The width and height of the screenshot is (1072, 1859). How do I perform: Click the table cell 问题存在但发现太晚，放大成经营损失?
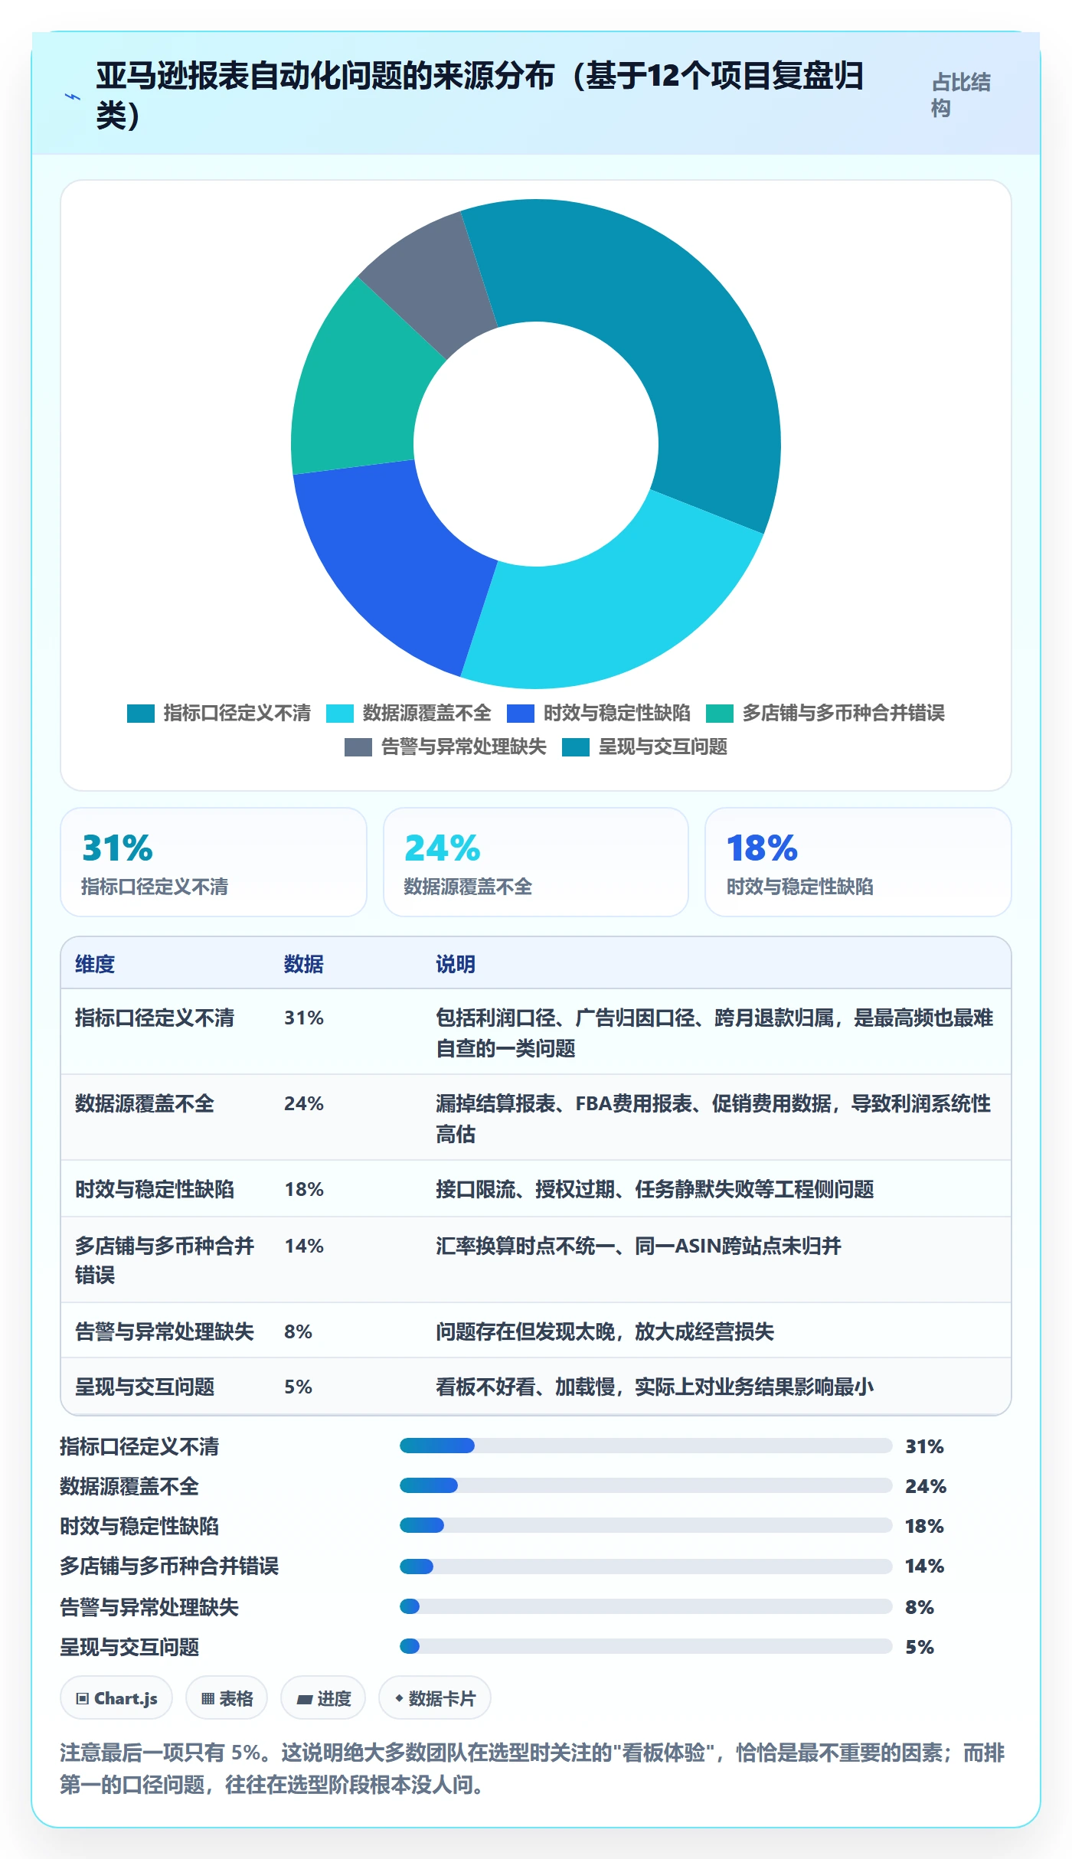605,1331
